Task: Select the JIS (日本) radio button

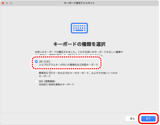Action: pos(36,61)
